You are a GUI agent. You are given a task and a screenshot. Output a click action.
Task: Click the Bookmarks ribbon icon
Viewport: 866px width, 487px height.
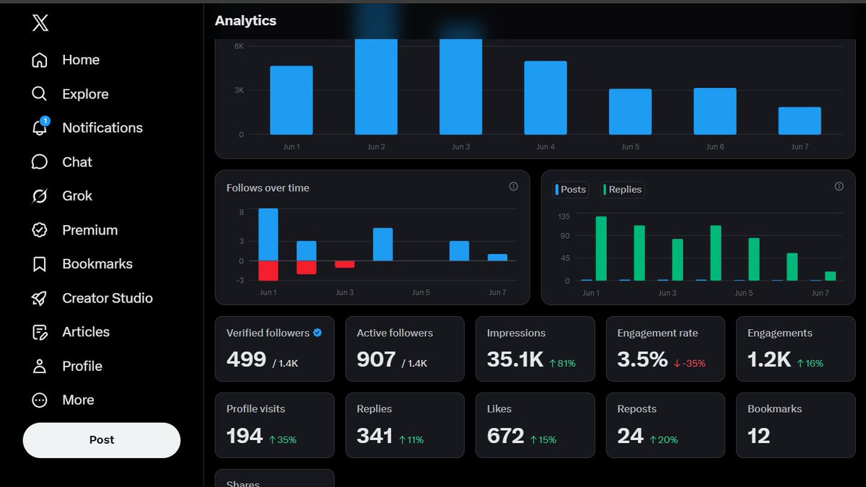[x=40, y=264]
